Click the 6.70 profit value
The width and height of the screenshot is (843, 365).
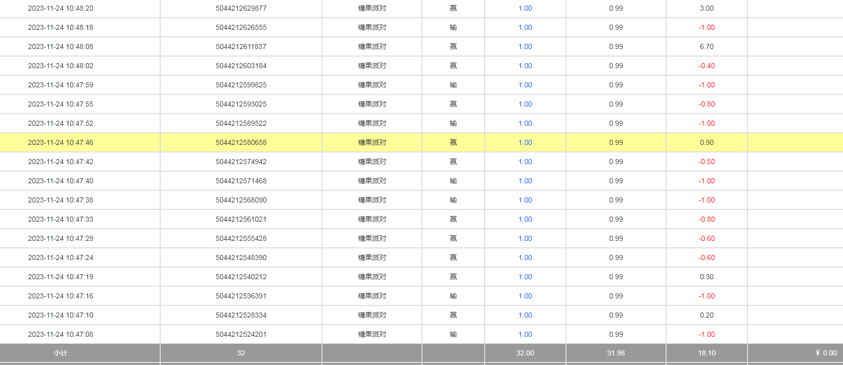(x=707, y=46)
